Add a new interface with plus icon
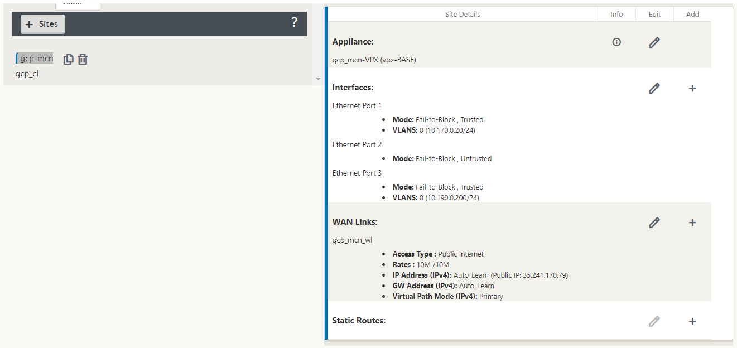The width and height of the screenshot is (737, 348). [692, 88]
